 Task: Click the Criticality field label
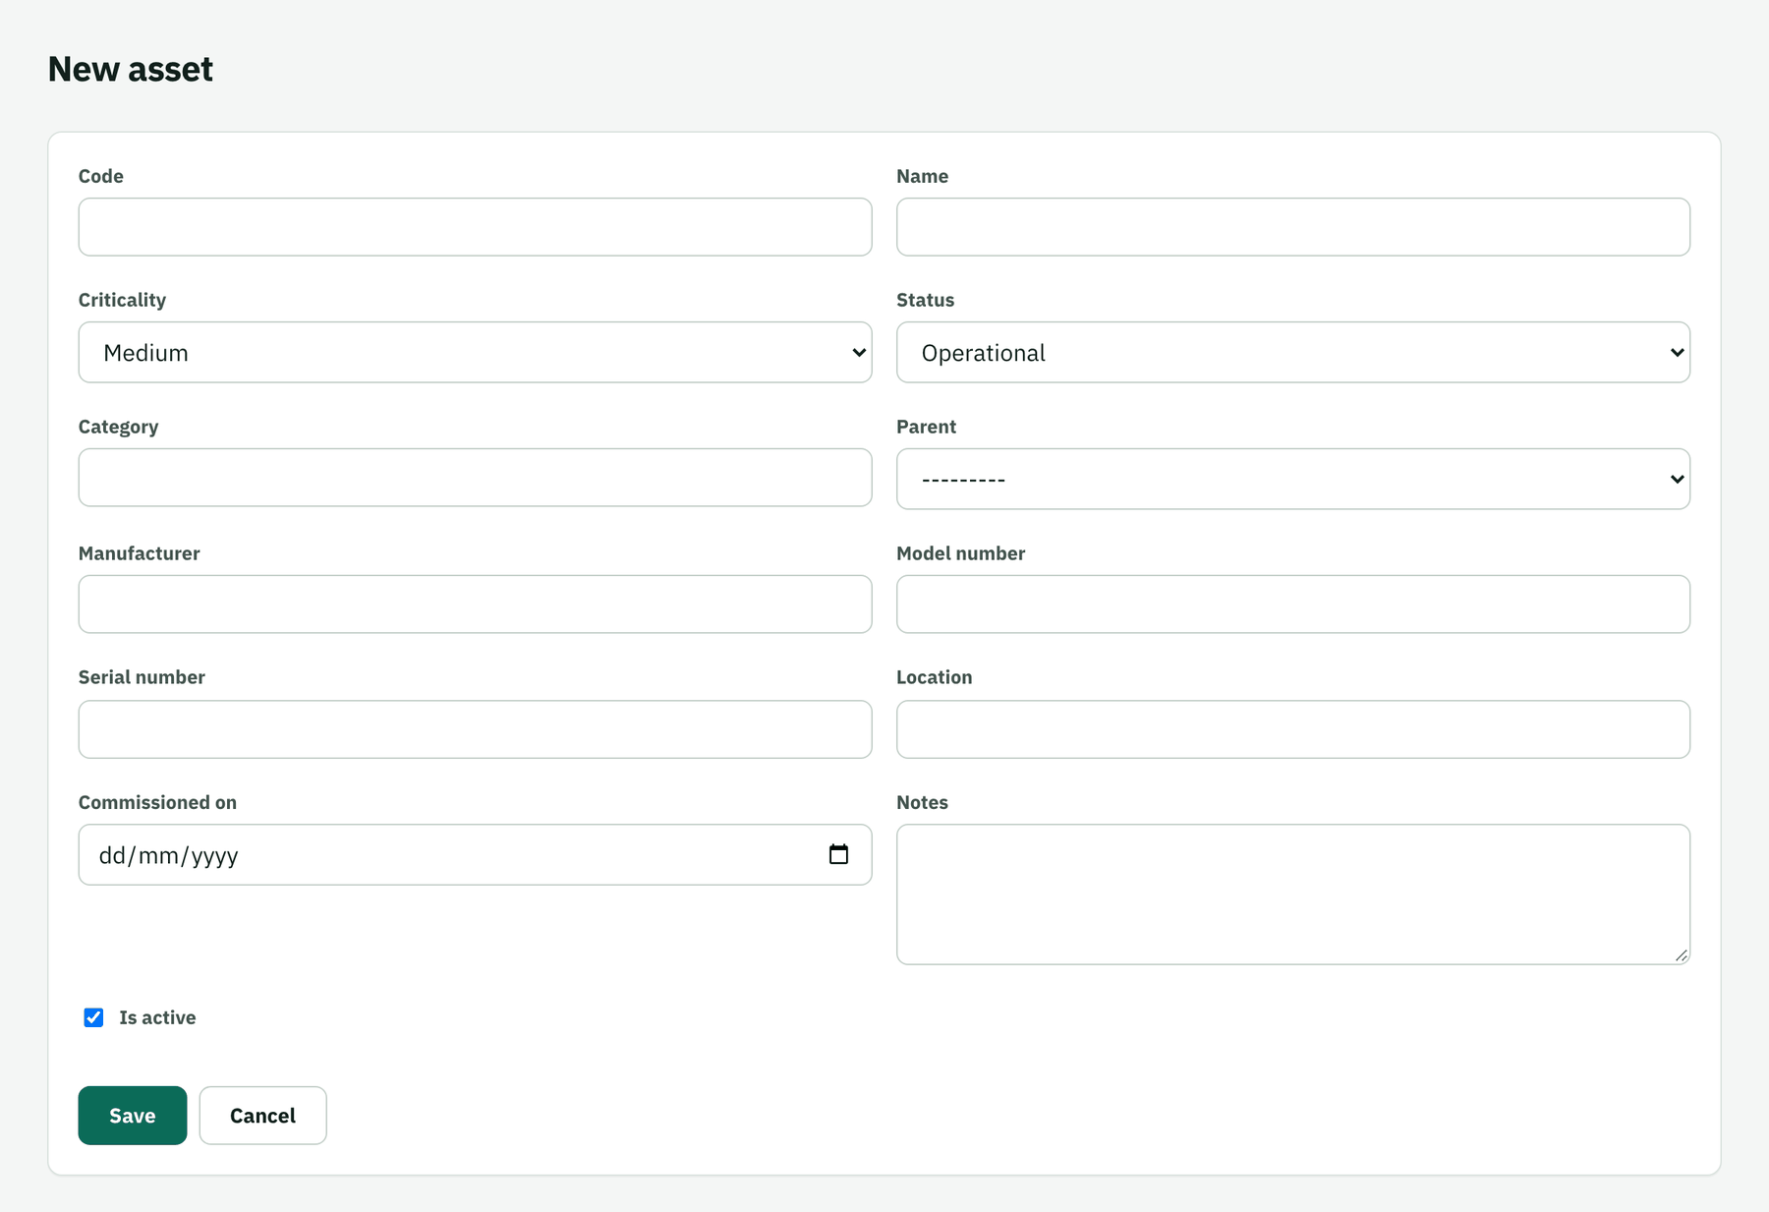[x=122, y=300]
